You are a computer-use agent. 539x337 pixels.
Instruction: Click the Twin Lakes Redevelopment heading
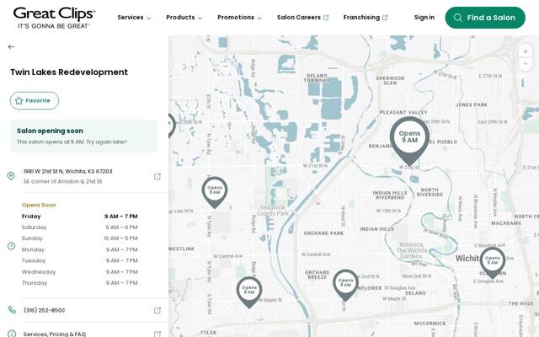[x=69, y=72]
